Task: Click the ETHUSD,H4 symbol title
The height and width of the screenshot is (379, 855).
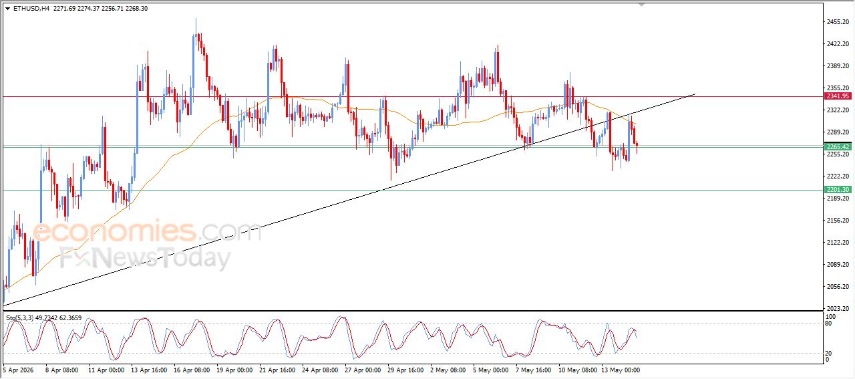Action: point(31,9)
